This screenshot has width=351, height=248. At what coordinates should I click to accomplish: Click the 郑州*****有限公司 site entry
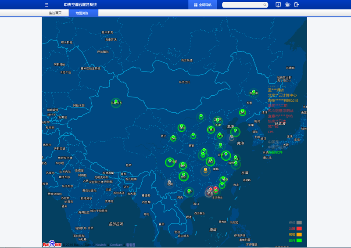coord(283,101)
